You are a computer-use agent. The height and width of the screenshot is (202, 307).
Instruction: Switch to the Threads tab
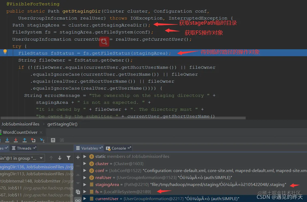[24, 148]
